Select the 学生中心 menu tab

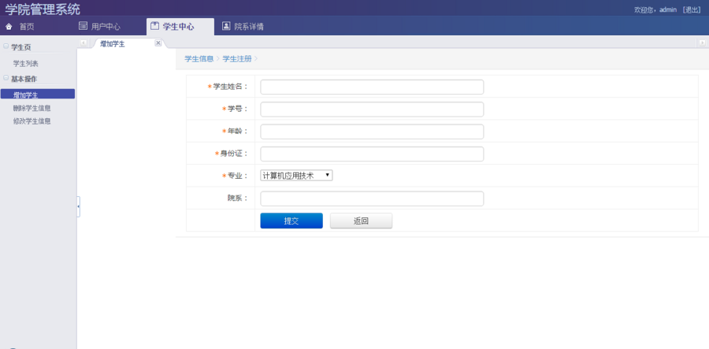coord(180,27)
